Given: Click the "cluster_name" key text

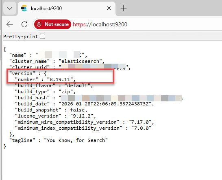Looking at the screenshot, I should point(29,61).
